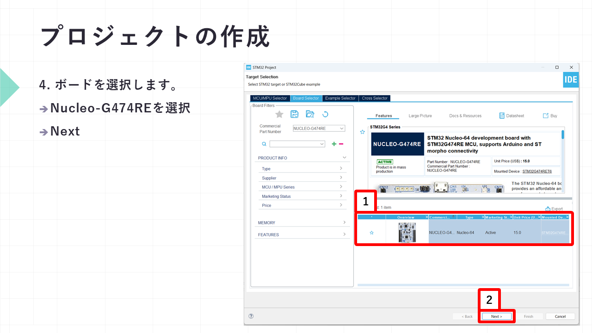Open the Docs & Resources tab
The width and height of the screenshot is (592, 333).
pyautogui.click(x=465, y=116)
